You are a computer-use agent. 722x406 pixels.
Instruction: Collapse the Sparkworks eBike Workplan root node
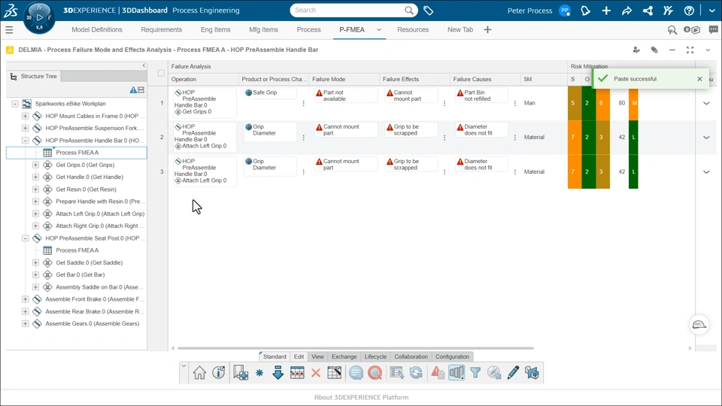[x=15, y=104]
